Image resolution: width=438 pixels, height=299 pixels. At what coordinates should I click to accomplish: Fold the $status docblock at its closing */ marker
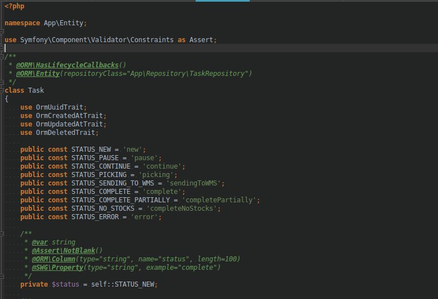coord(2,276)
